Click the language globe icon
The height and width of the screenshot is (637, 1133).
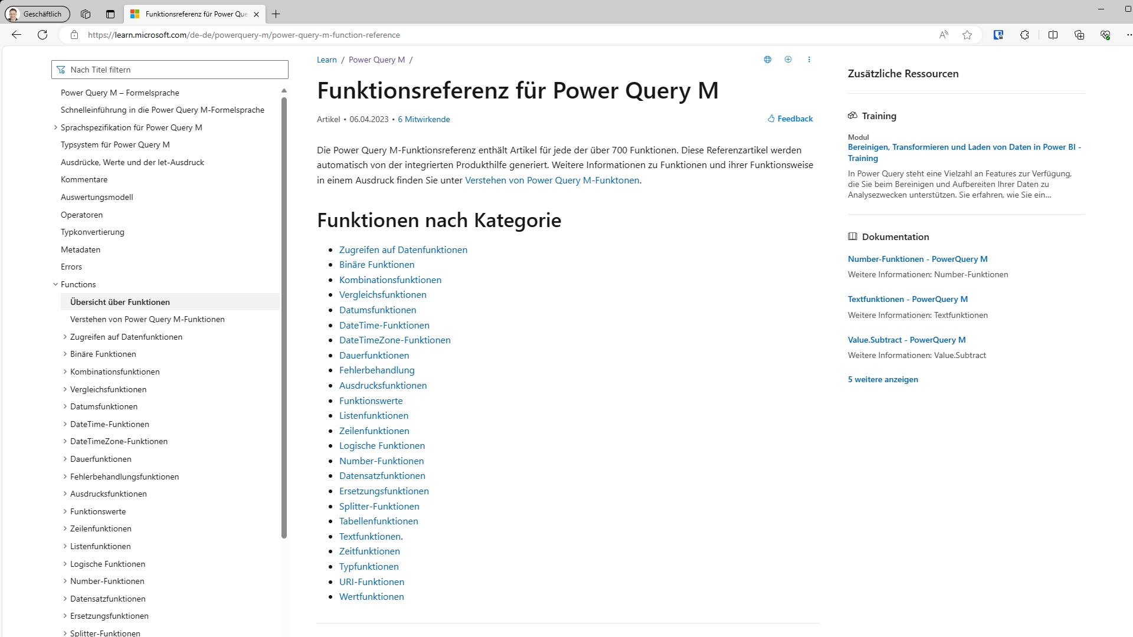point(768,60)
